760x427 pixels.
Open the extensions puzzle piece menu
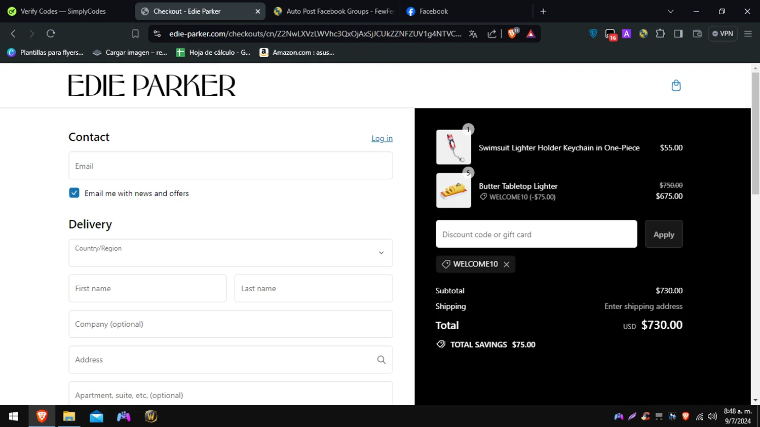[660, 33]
